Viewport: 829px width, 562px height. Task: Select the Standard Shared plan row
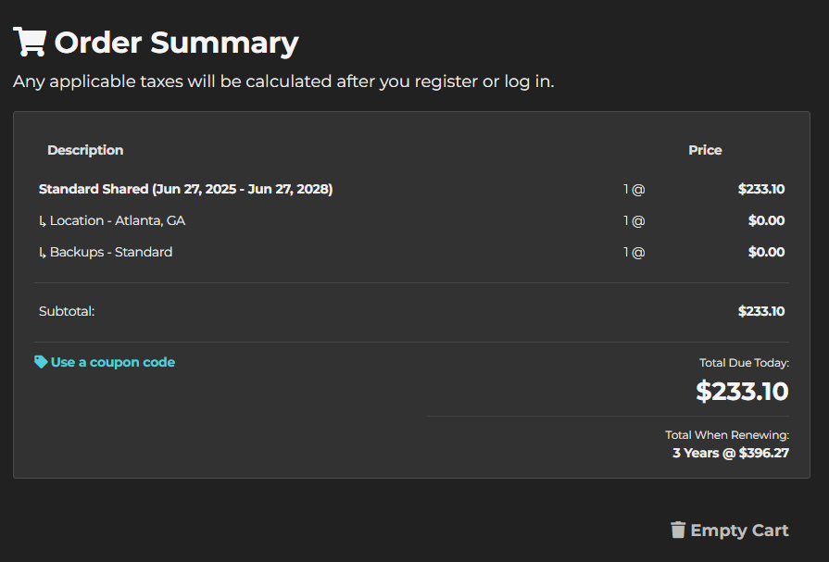[411, 189]
